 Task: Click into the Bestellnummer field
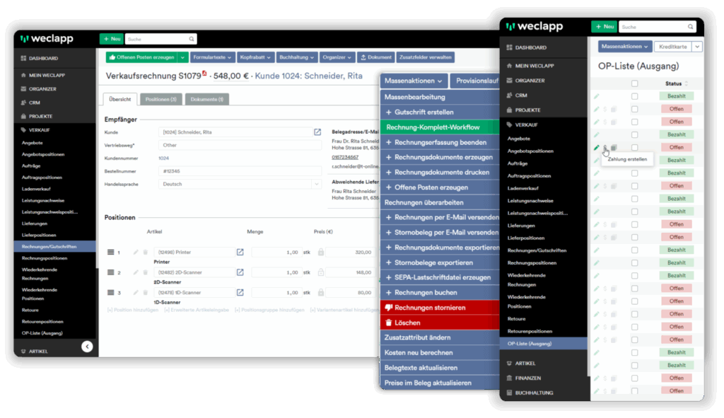[x=240, y=171]
